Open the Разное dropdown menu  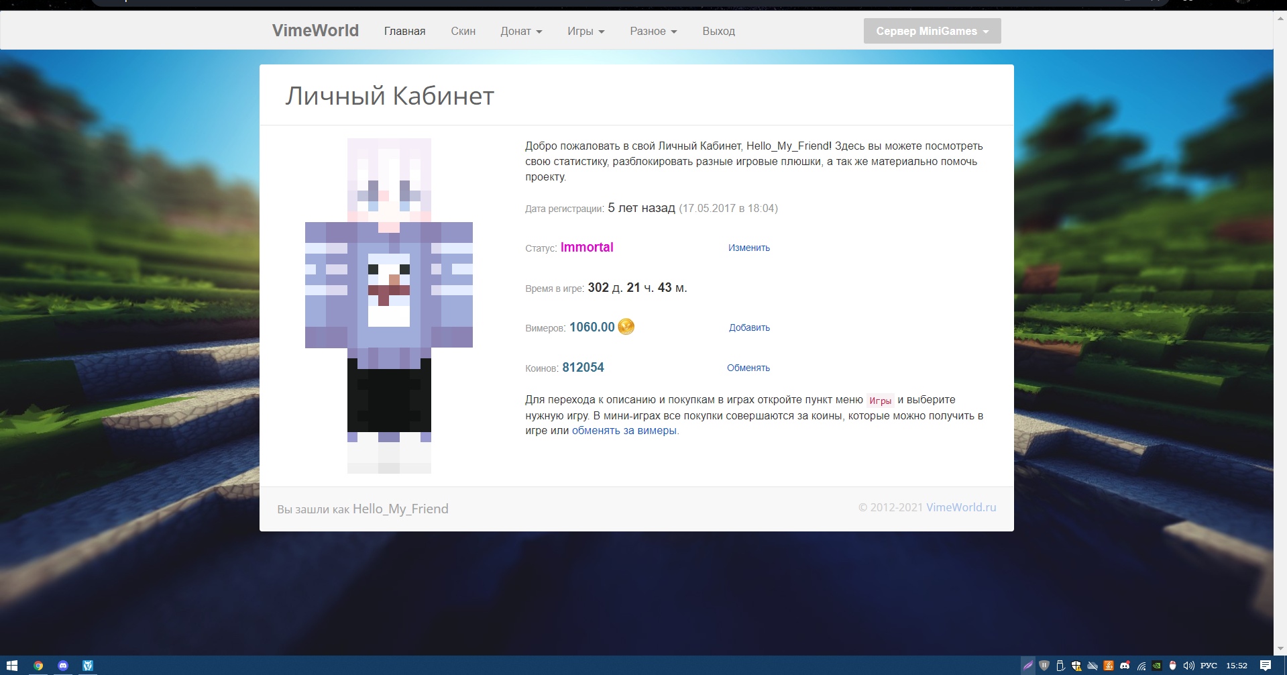pos(653,31)
